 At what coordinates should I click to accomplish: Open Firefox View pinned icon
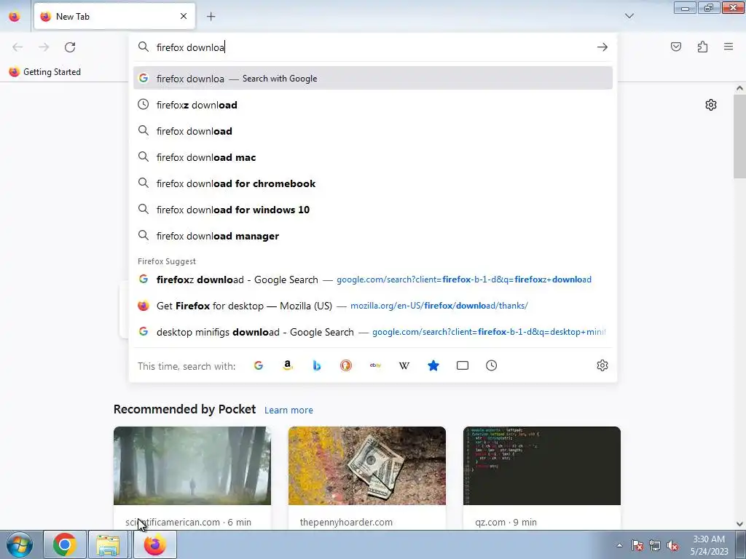tap(15, 17)
